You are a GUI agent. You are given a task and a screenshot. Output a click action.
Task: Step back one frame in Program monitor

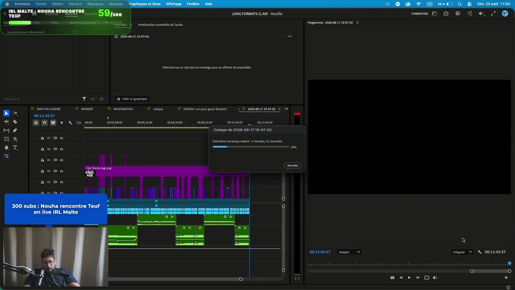(401, 278)
